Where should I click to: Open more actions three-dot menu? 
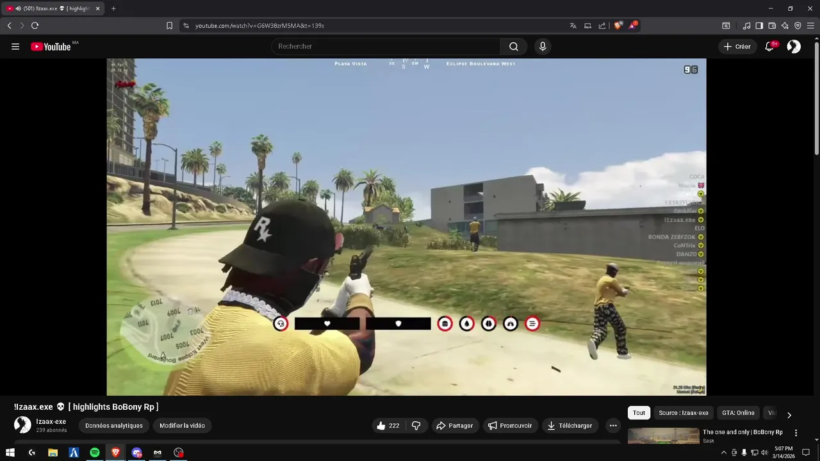pos(613,426)
